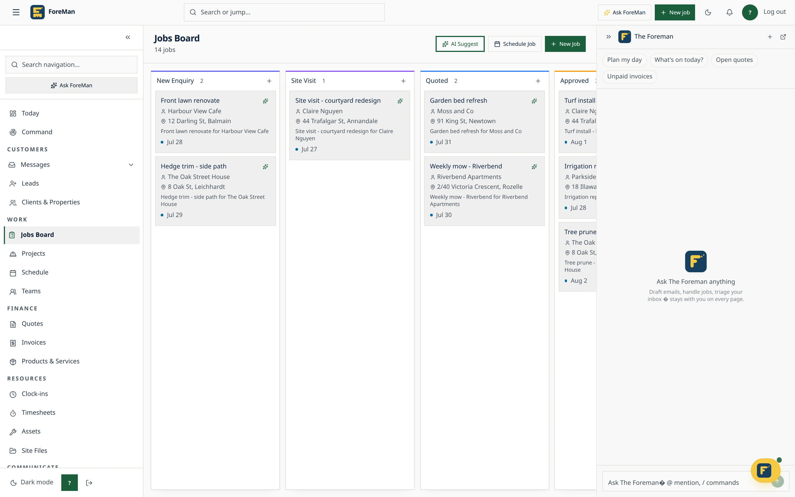This screenshot has height=497, width=795.
Task: Open Schedule in sidebar
Action: coord(71,273)
